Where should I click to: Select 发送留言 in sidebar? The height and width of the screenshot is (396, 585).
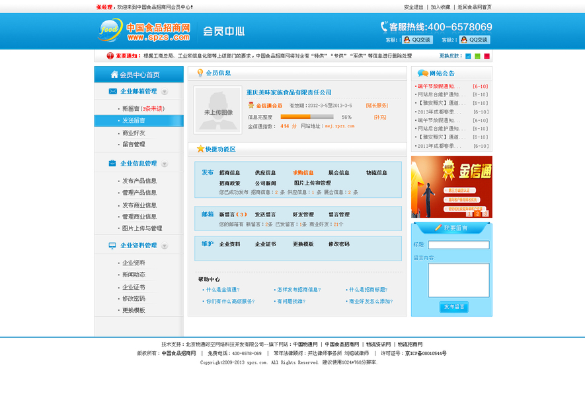[x=139, y=121]
